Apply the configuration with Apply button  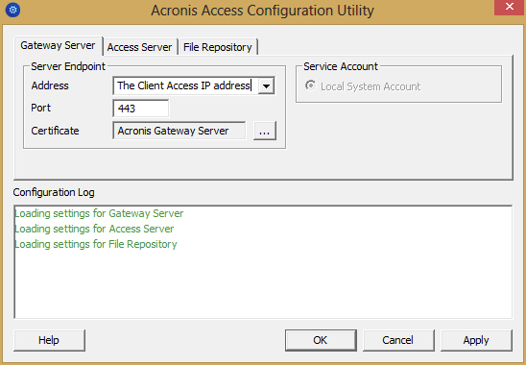(476, 340)
